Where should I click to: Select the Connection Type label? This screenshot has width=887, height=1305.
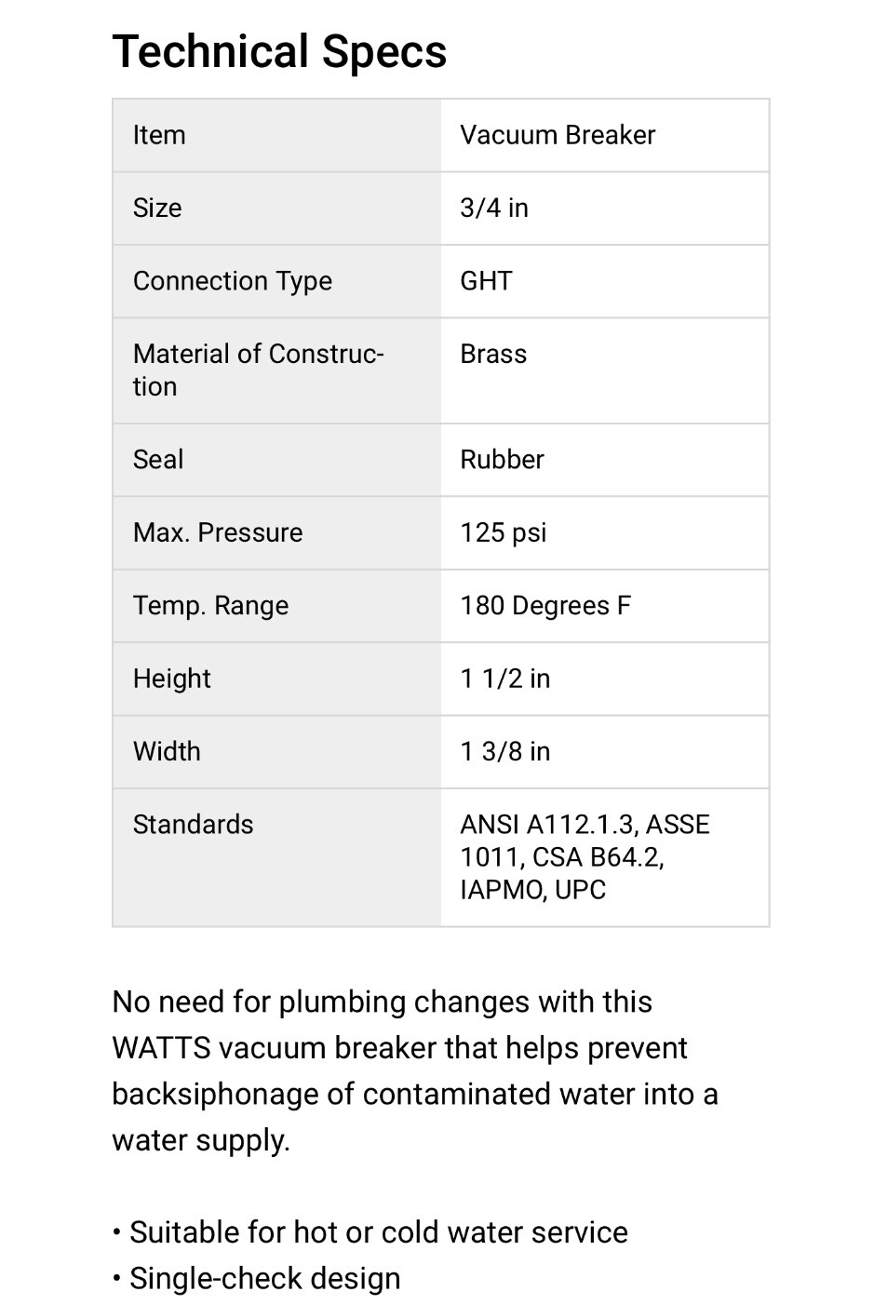[233, 281]
